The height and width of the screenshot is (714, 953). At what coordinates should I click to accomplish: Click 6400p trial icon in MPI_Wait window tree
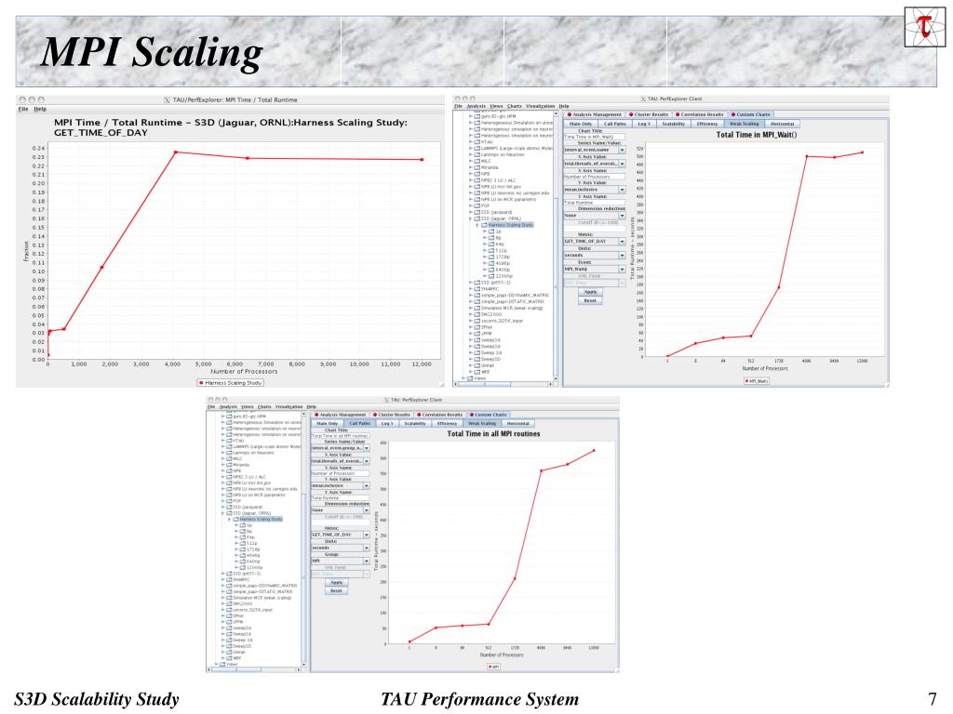(x=491, y=270)
